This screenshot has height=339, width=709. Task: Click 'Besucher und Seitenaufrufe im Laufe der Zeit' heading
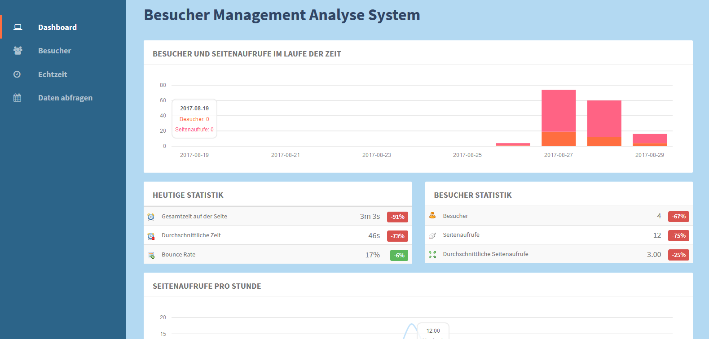pos(247,54)
